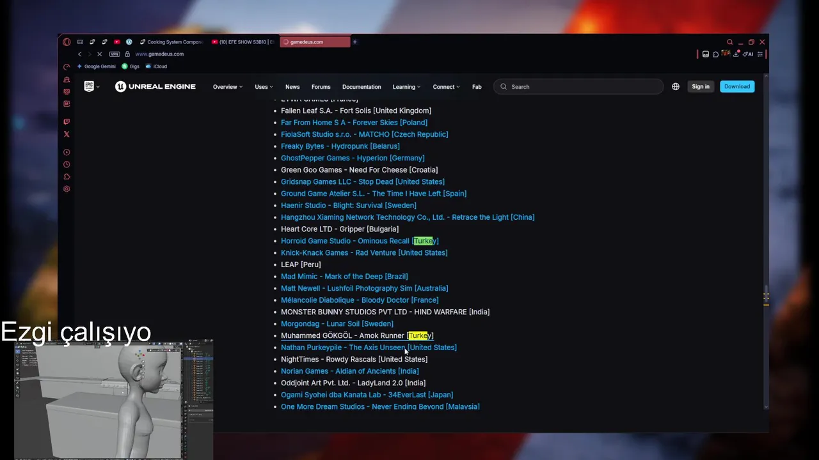
Task: Open GhostPepper Games - Hyperion link
Action: coord(353,158)
